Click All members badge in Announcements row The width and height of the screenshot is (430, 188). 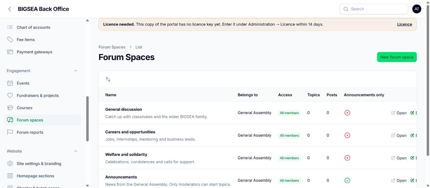(x=289, y=180)
